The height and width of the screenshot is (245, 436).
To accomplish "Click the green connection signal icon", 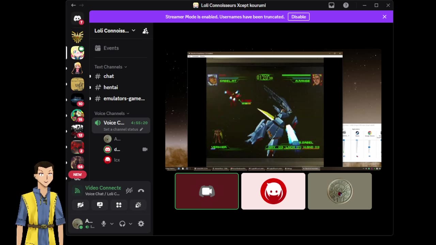I will [77, 191].
